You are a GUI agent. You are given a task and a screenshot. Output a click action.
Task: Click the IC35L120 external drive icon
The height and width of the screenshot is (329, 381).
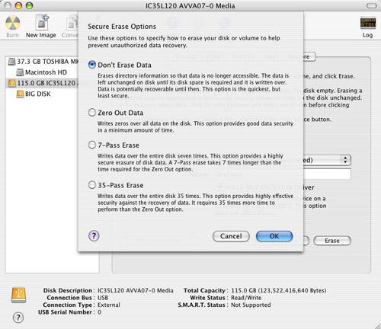11,83
